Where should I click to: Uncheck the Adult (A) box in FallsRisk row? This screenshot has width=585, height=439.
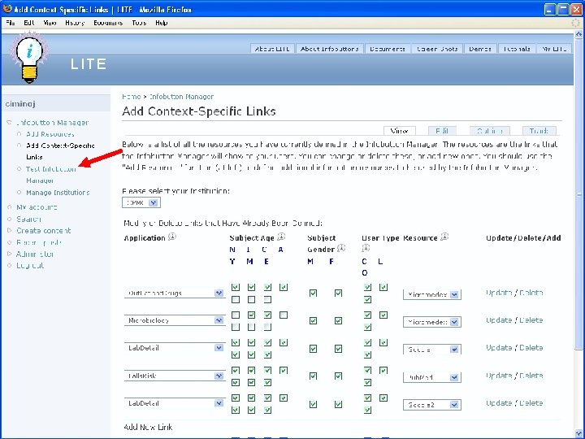click(x=284, y=371)
